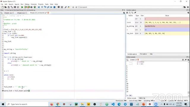Sort variables by the Type column header
Viewport: 190px width, 107px height.
click(137, 15)
